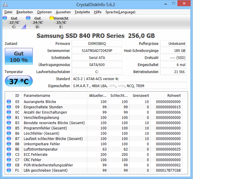This screenshot has height=179, width=235.
Task: Click the Standard field ACS-2 | ATA8-ACS version 4c
Action: click(x=129, y=79)
